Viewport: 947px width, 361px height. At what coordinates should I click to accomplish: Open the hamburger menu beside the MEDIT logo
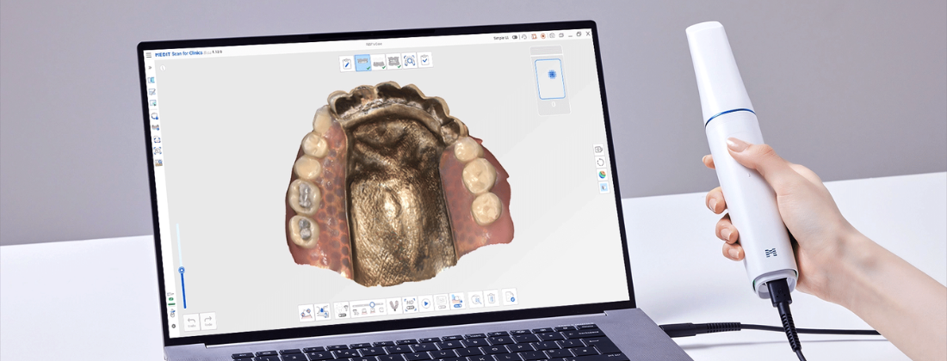[148, 55]
